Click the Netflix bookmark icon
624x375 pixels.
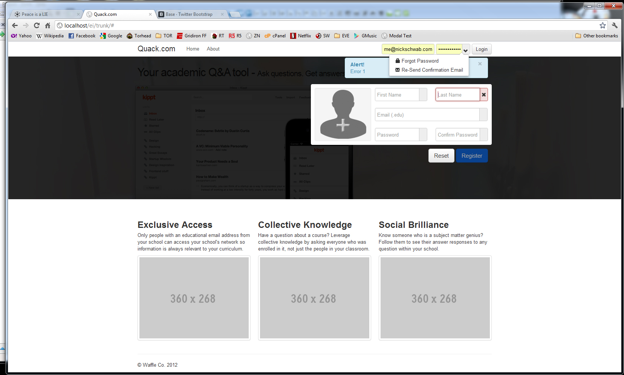click(x=293, y=36)
